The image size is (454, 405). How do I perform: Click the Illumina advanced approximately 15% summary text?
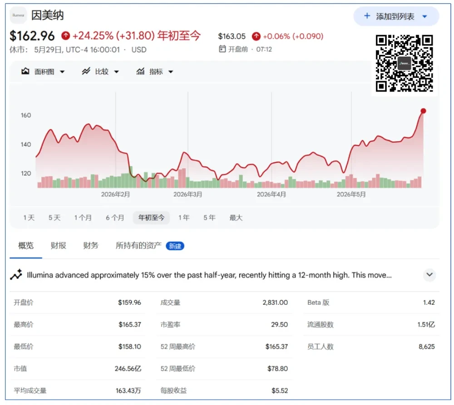pos(209,275)
